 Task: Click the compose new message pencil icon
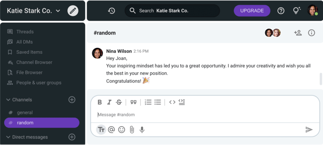(73, 11)
